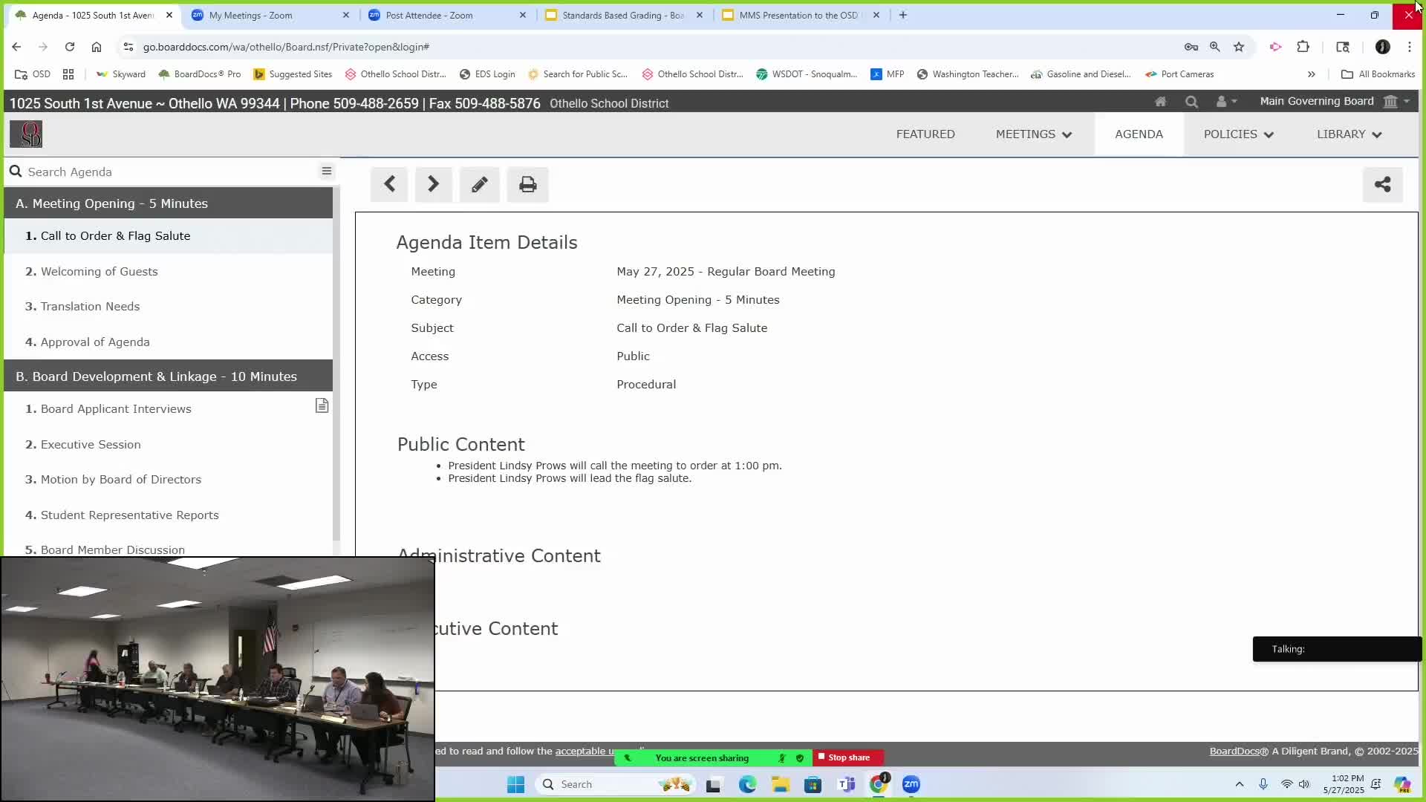
Task: Switch to the Standards Based Grading tab
Action: click(622, 15)
